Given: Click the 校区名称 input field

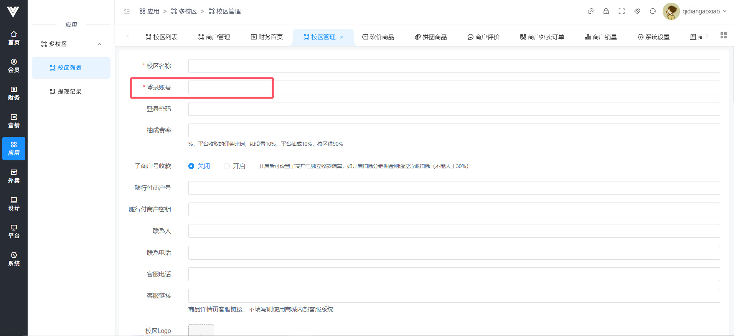Looking at the screenshot, I should pyautogui.click(x=454, y=66).
